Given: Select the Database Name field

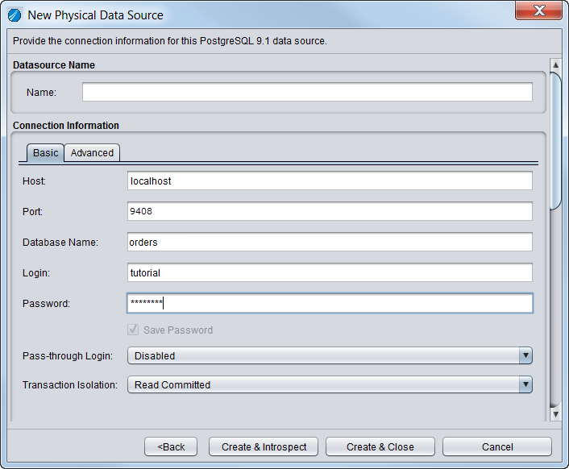Looking at the screenshot, I should point(330,242).
